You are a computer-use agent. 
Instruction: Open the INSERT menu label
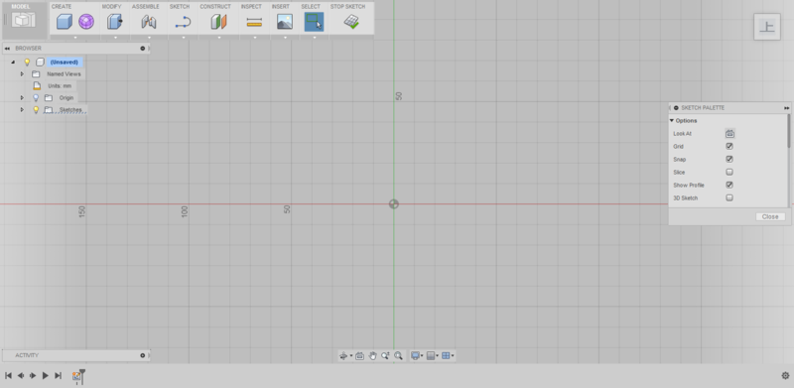(x=281, y=7)
